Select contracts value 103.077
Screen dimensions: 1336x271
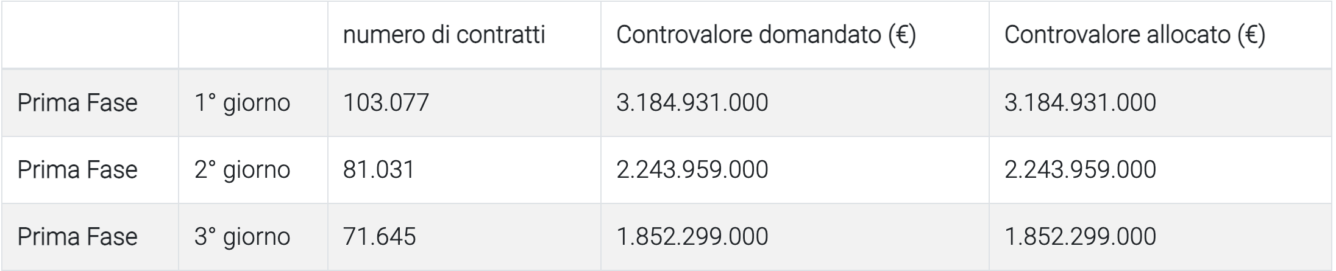pyautogui.click(x=386, y=102)
